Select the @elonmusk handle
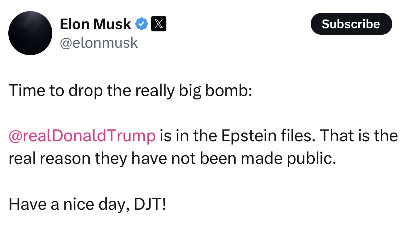Screen dimensions: 408x241 (x=99, y=43)
